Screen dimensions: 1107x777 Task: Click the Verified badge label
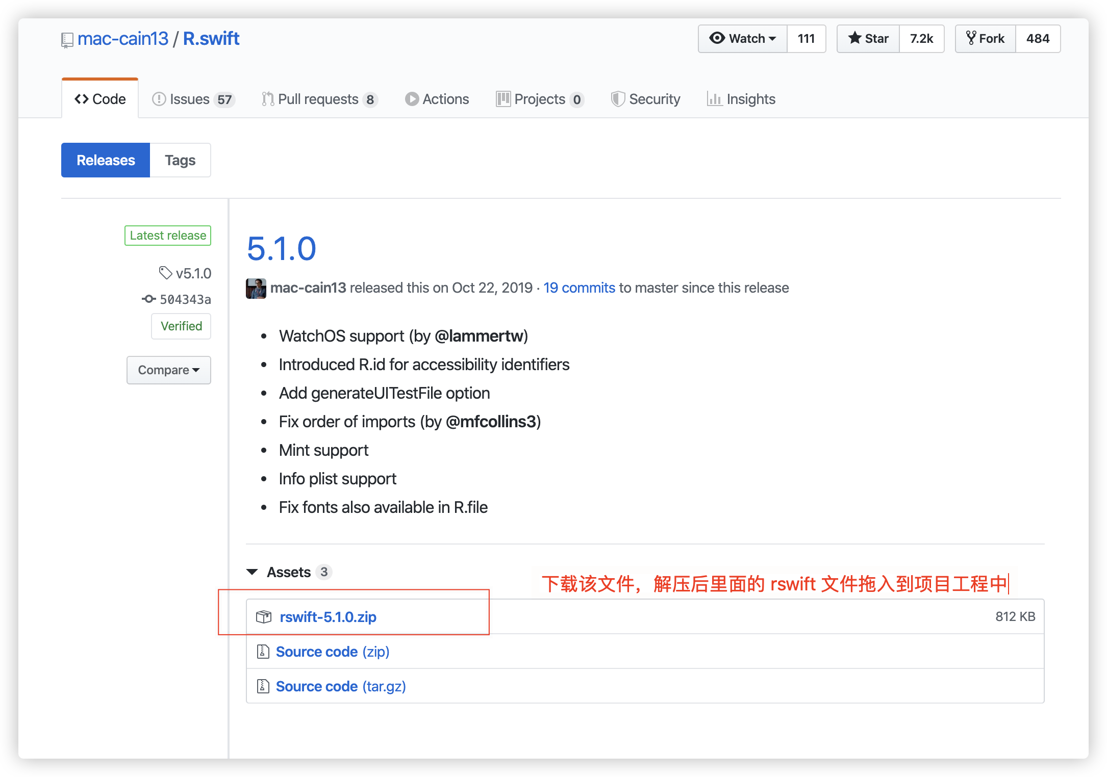coord(180,327)
